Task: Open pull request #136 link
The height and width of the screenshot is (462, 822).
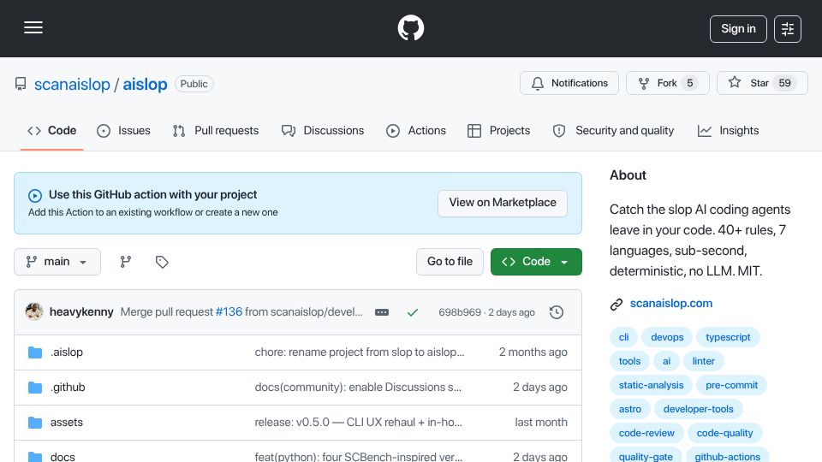Action: click(229, 311)
